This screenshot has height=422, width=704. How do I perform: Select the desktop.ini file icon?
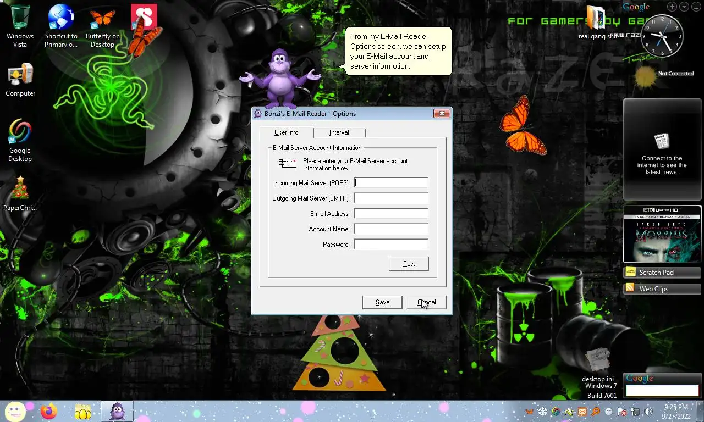pyautogui.click(x=598, y=365)
